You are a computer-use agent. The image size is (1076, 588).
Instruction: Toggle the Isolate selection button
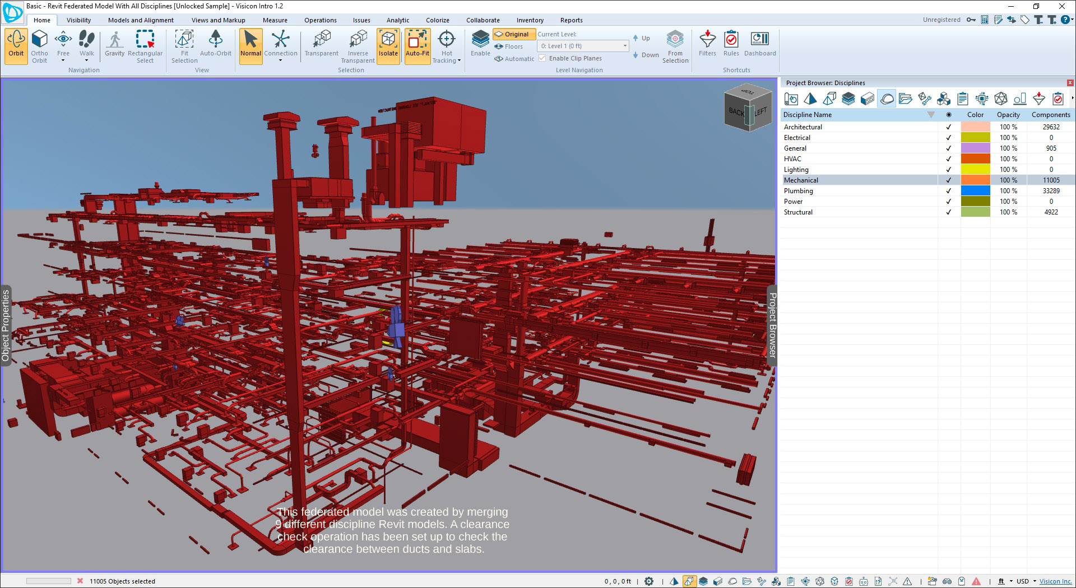[388, 45]
